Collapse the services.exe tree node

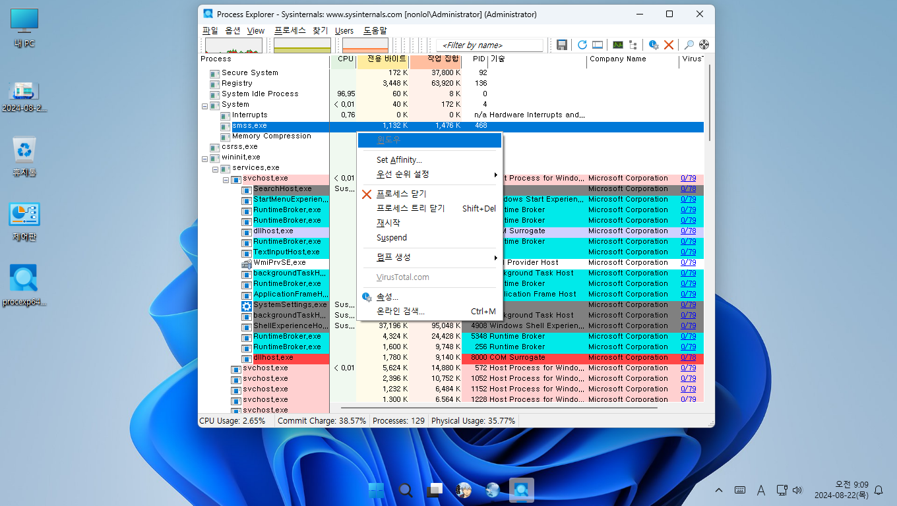click(215, 169)
